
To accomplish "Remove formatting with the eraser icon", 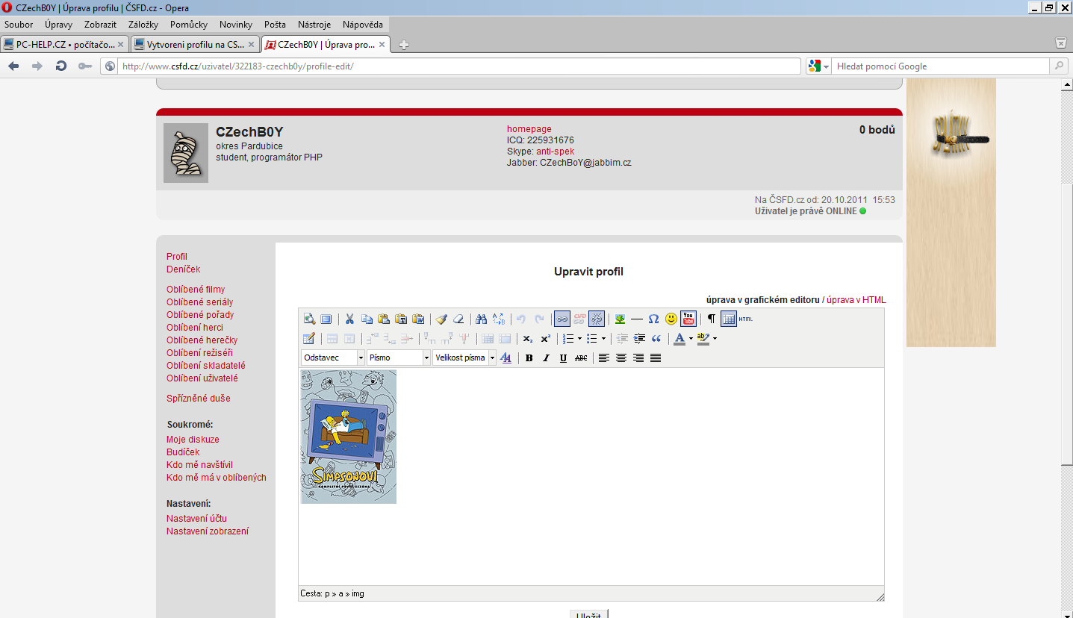I will (459, 319).
